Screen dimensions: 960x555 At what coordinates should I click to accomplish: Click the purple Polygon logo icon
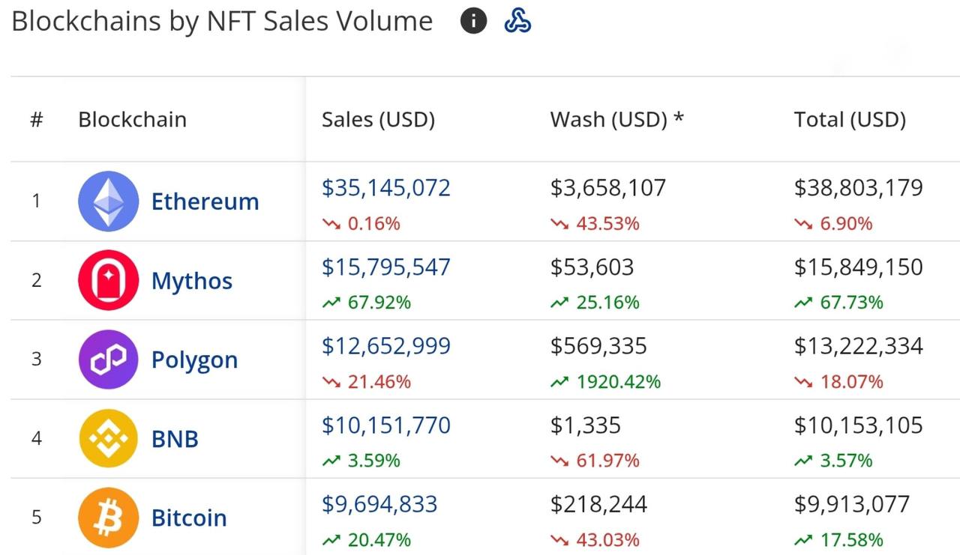tap(109, 360)
